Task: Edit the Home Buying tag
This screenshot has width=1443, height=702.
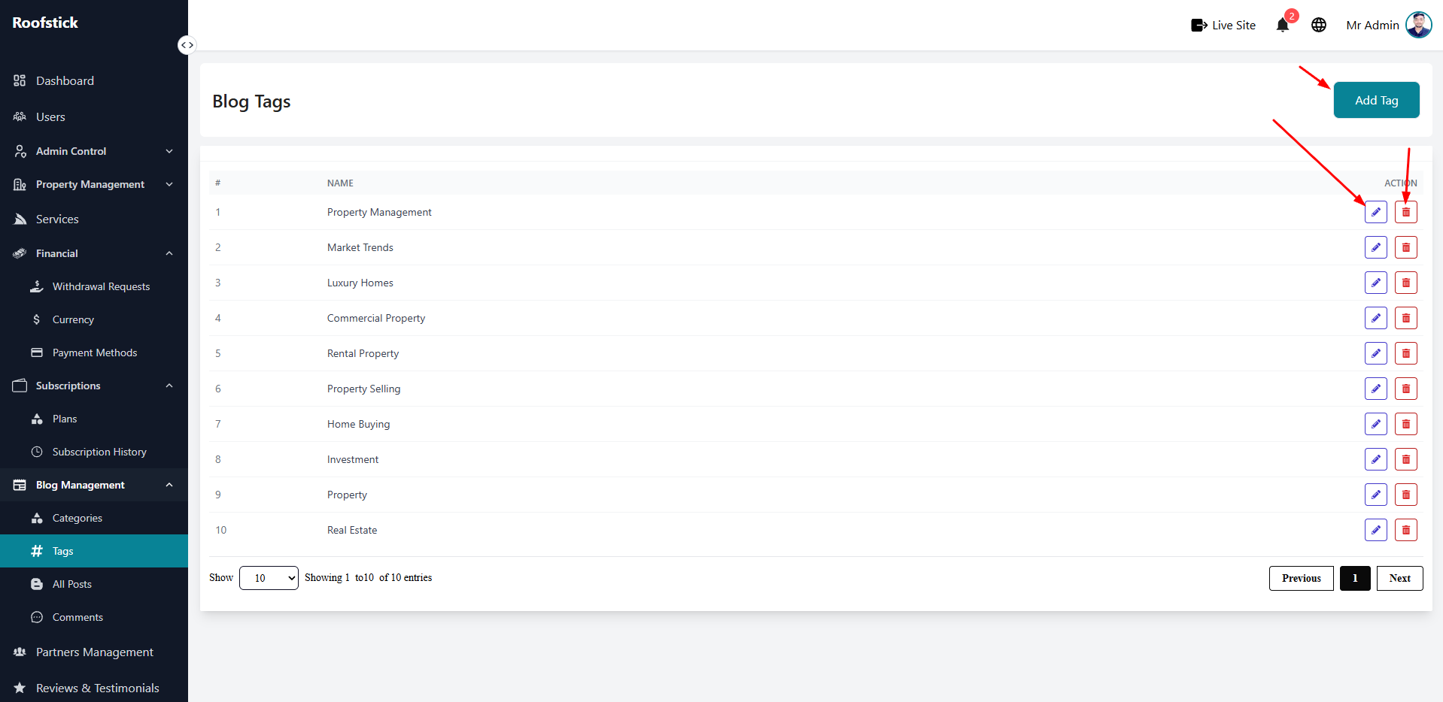Action: tap(1375, 424)
